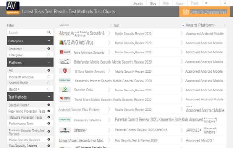Toggle Mobile Security Reviews checkbox
This screenshot has height=148, width=233.
[49, 139]
